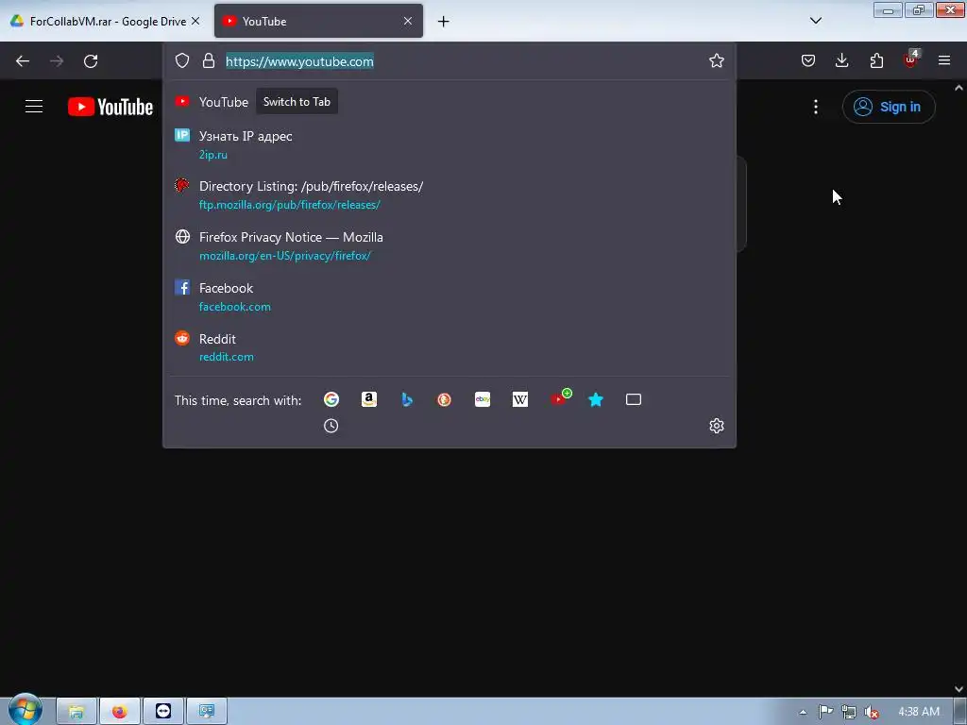
Task: Open the Windows Start menu
Action: coord(25,710)
